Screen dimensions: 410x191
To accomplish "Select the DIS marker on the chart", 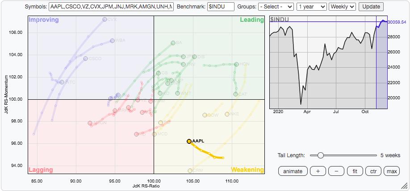I will pyautogui.click(x=194, y=57).
